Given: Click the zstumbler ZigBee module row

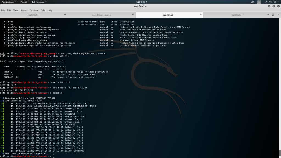Looking at the screenshot, I should point(94,32).
